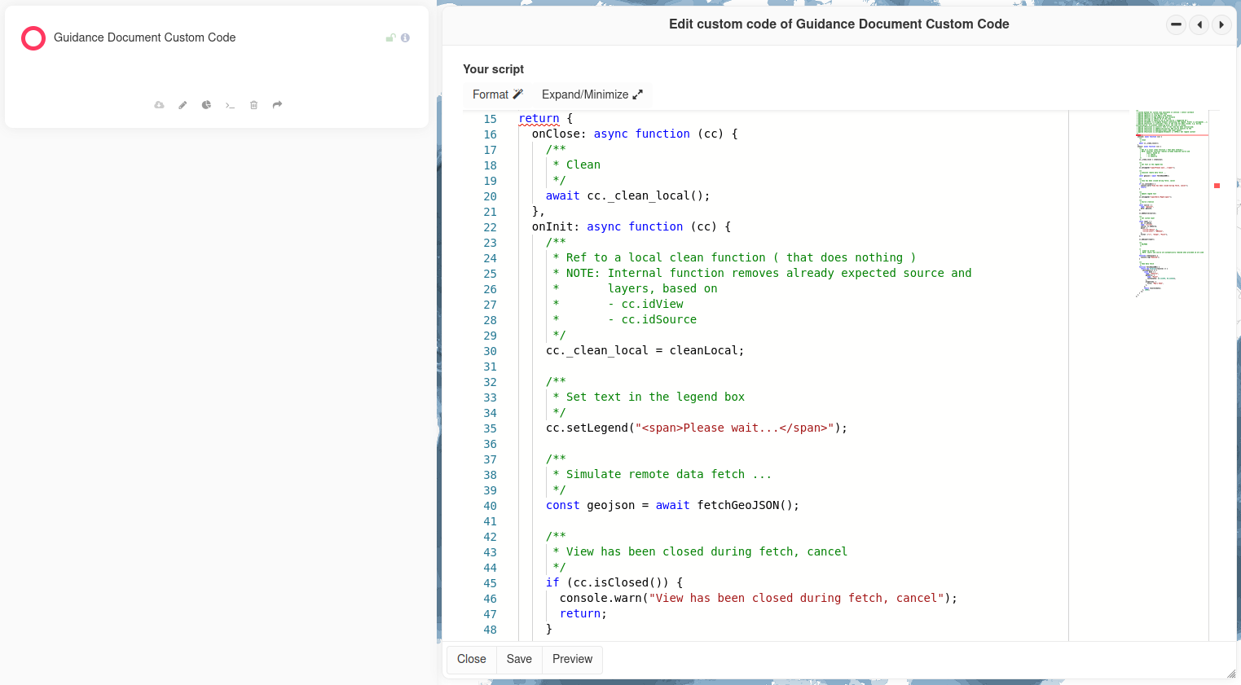The height and width of the screenshot is (685, 1241).
Task: Click the info icon beside the view title
Action: pyautogui.click(x=405, y=37)
